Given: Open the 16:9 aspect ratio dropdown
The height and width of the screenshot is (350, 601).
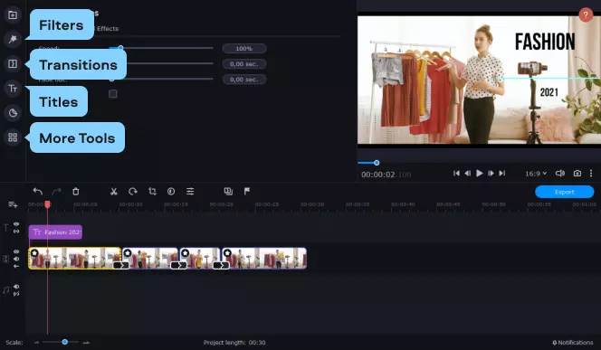Looking at the screenshot, I should (536, 174).
